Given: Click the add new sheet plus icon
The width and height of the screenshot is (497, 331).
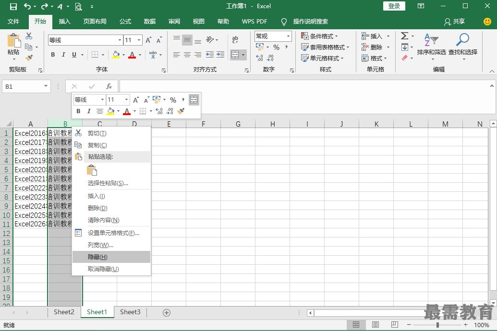Looking at the screenshot, I should coord(167,313).
